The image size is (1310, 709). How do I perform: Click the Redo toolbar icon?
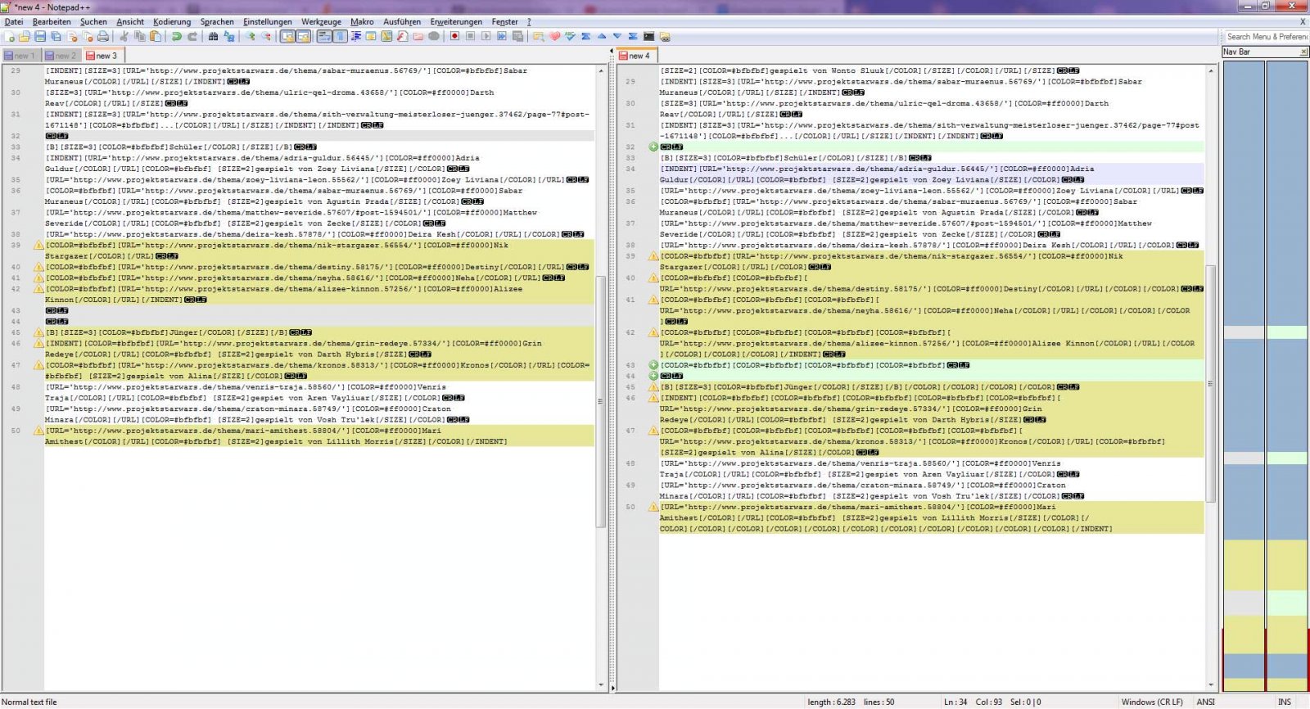[192, 36]
